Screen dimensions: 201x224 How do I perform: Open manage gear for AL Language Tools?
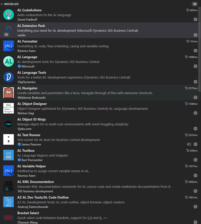click(x=195, y=82)
